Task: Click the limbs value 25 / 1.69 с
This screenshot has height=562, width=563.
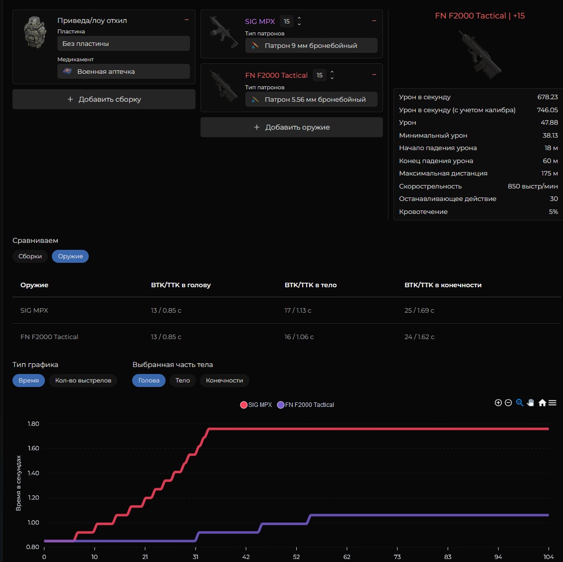Action: (419, 310)
